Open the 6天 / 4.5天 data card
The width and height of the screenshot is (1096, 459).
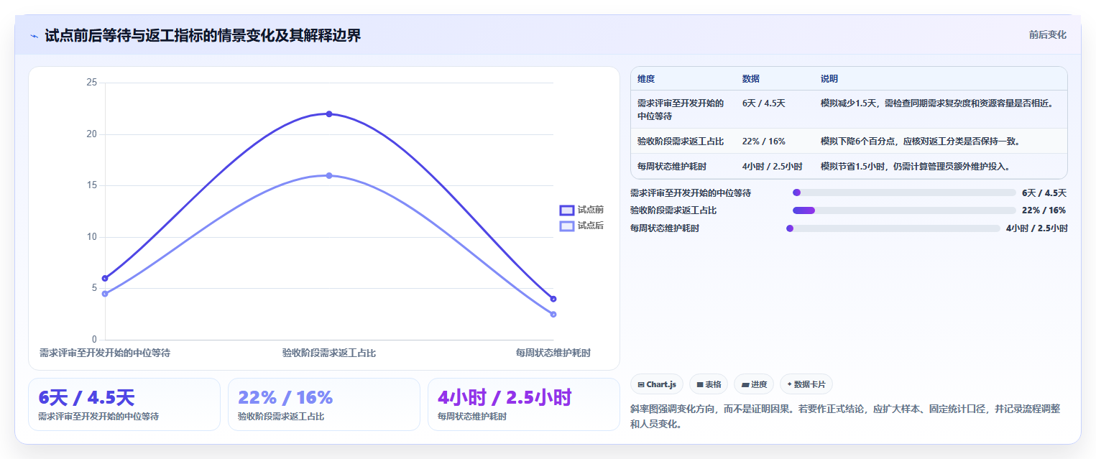click(x=124, y=404)
